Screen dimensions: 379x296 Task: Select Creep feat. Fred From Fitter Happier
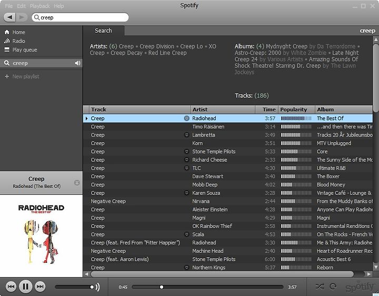pyautogui.click(x=228, y=243)
